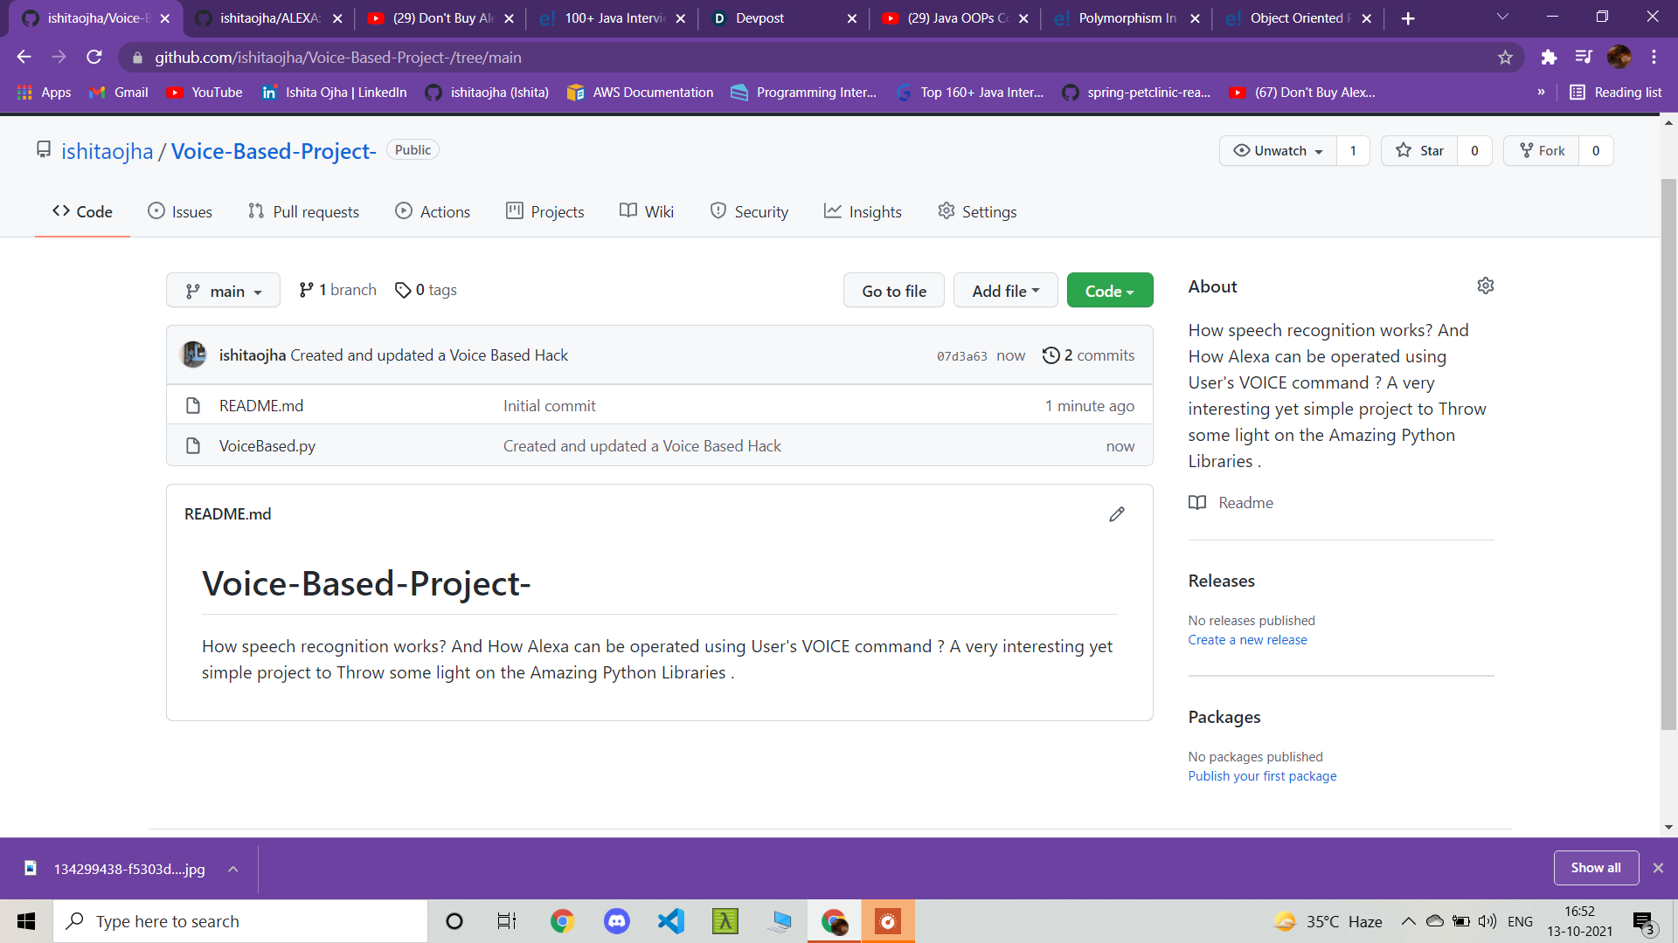Click the Windows taskbar search box
This screenshot has height=943, width=1678.
[240, 921]
